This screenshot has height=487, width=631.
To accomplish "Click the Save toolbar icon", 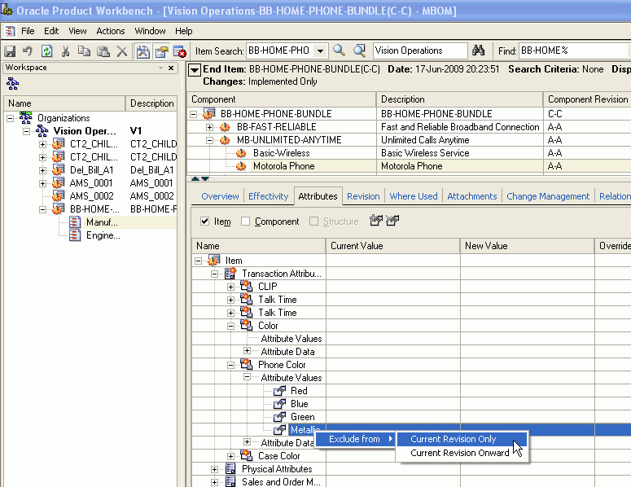I will (x=10, y=51).
